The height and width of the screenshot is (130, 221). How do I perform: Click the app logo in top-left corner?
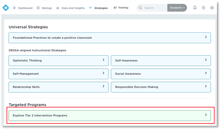tap(6, 8)
